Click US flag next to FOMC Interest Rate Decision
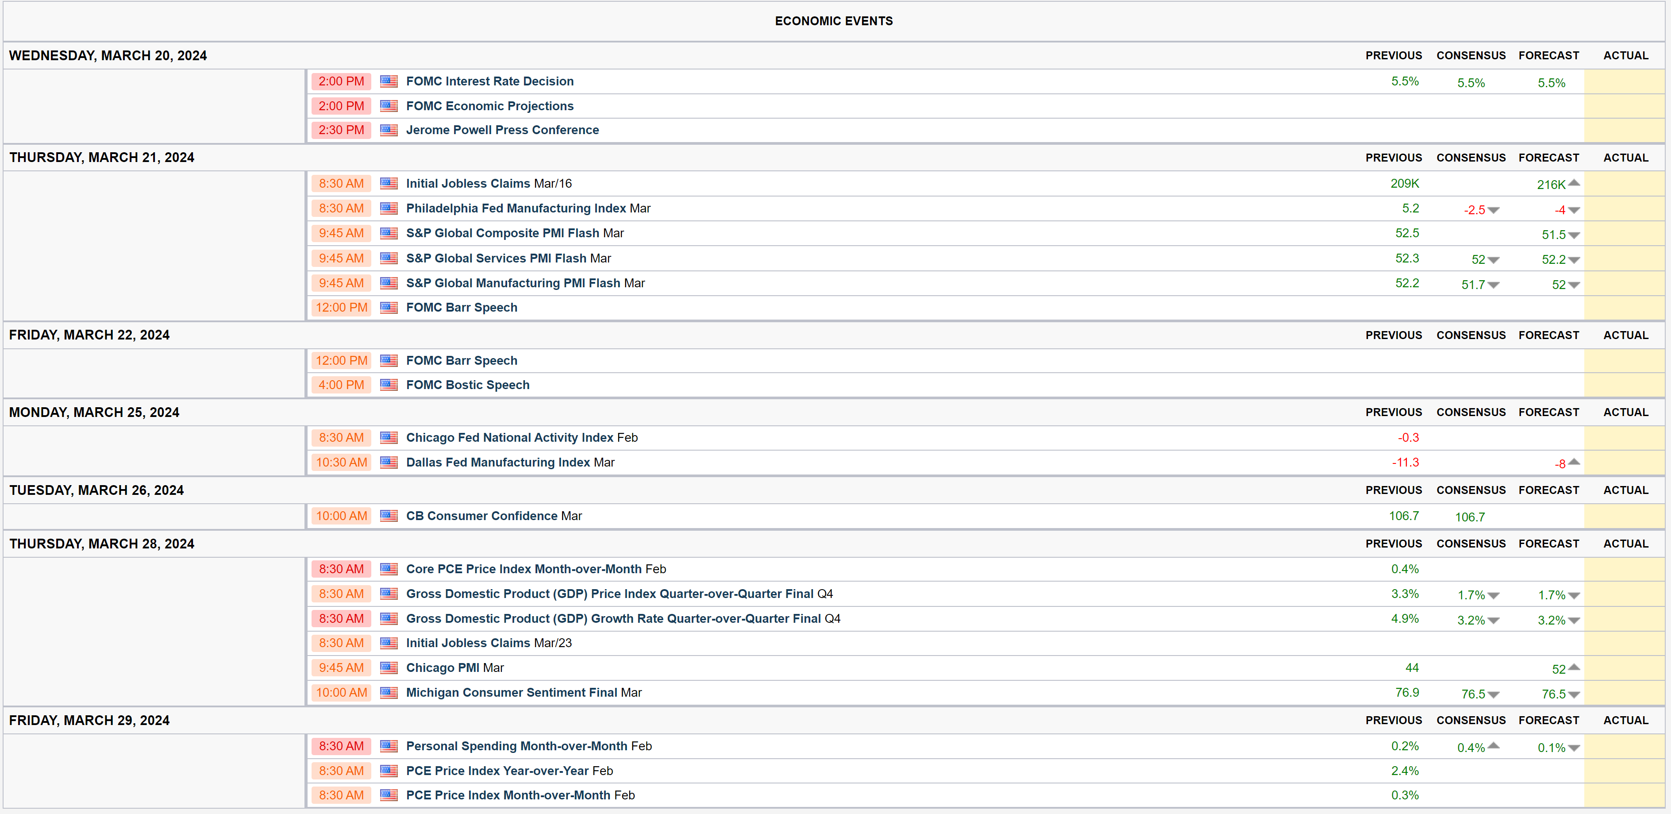 (389, 81)
